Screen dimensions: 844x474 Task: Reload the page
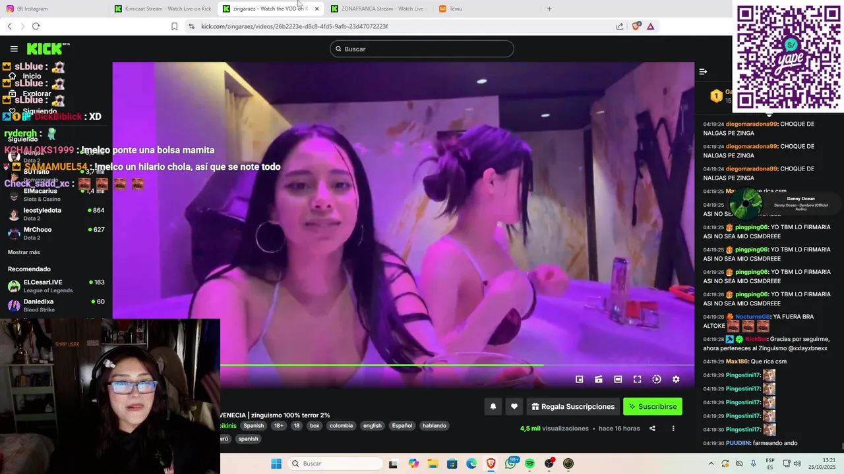tap(36, 26)
